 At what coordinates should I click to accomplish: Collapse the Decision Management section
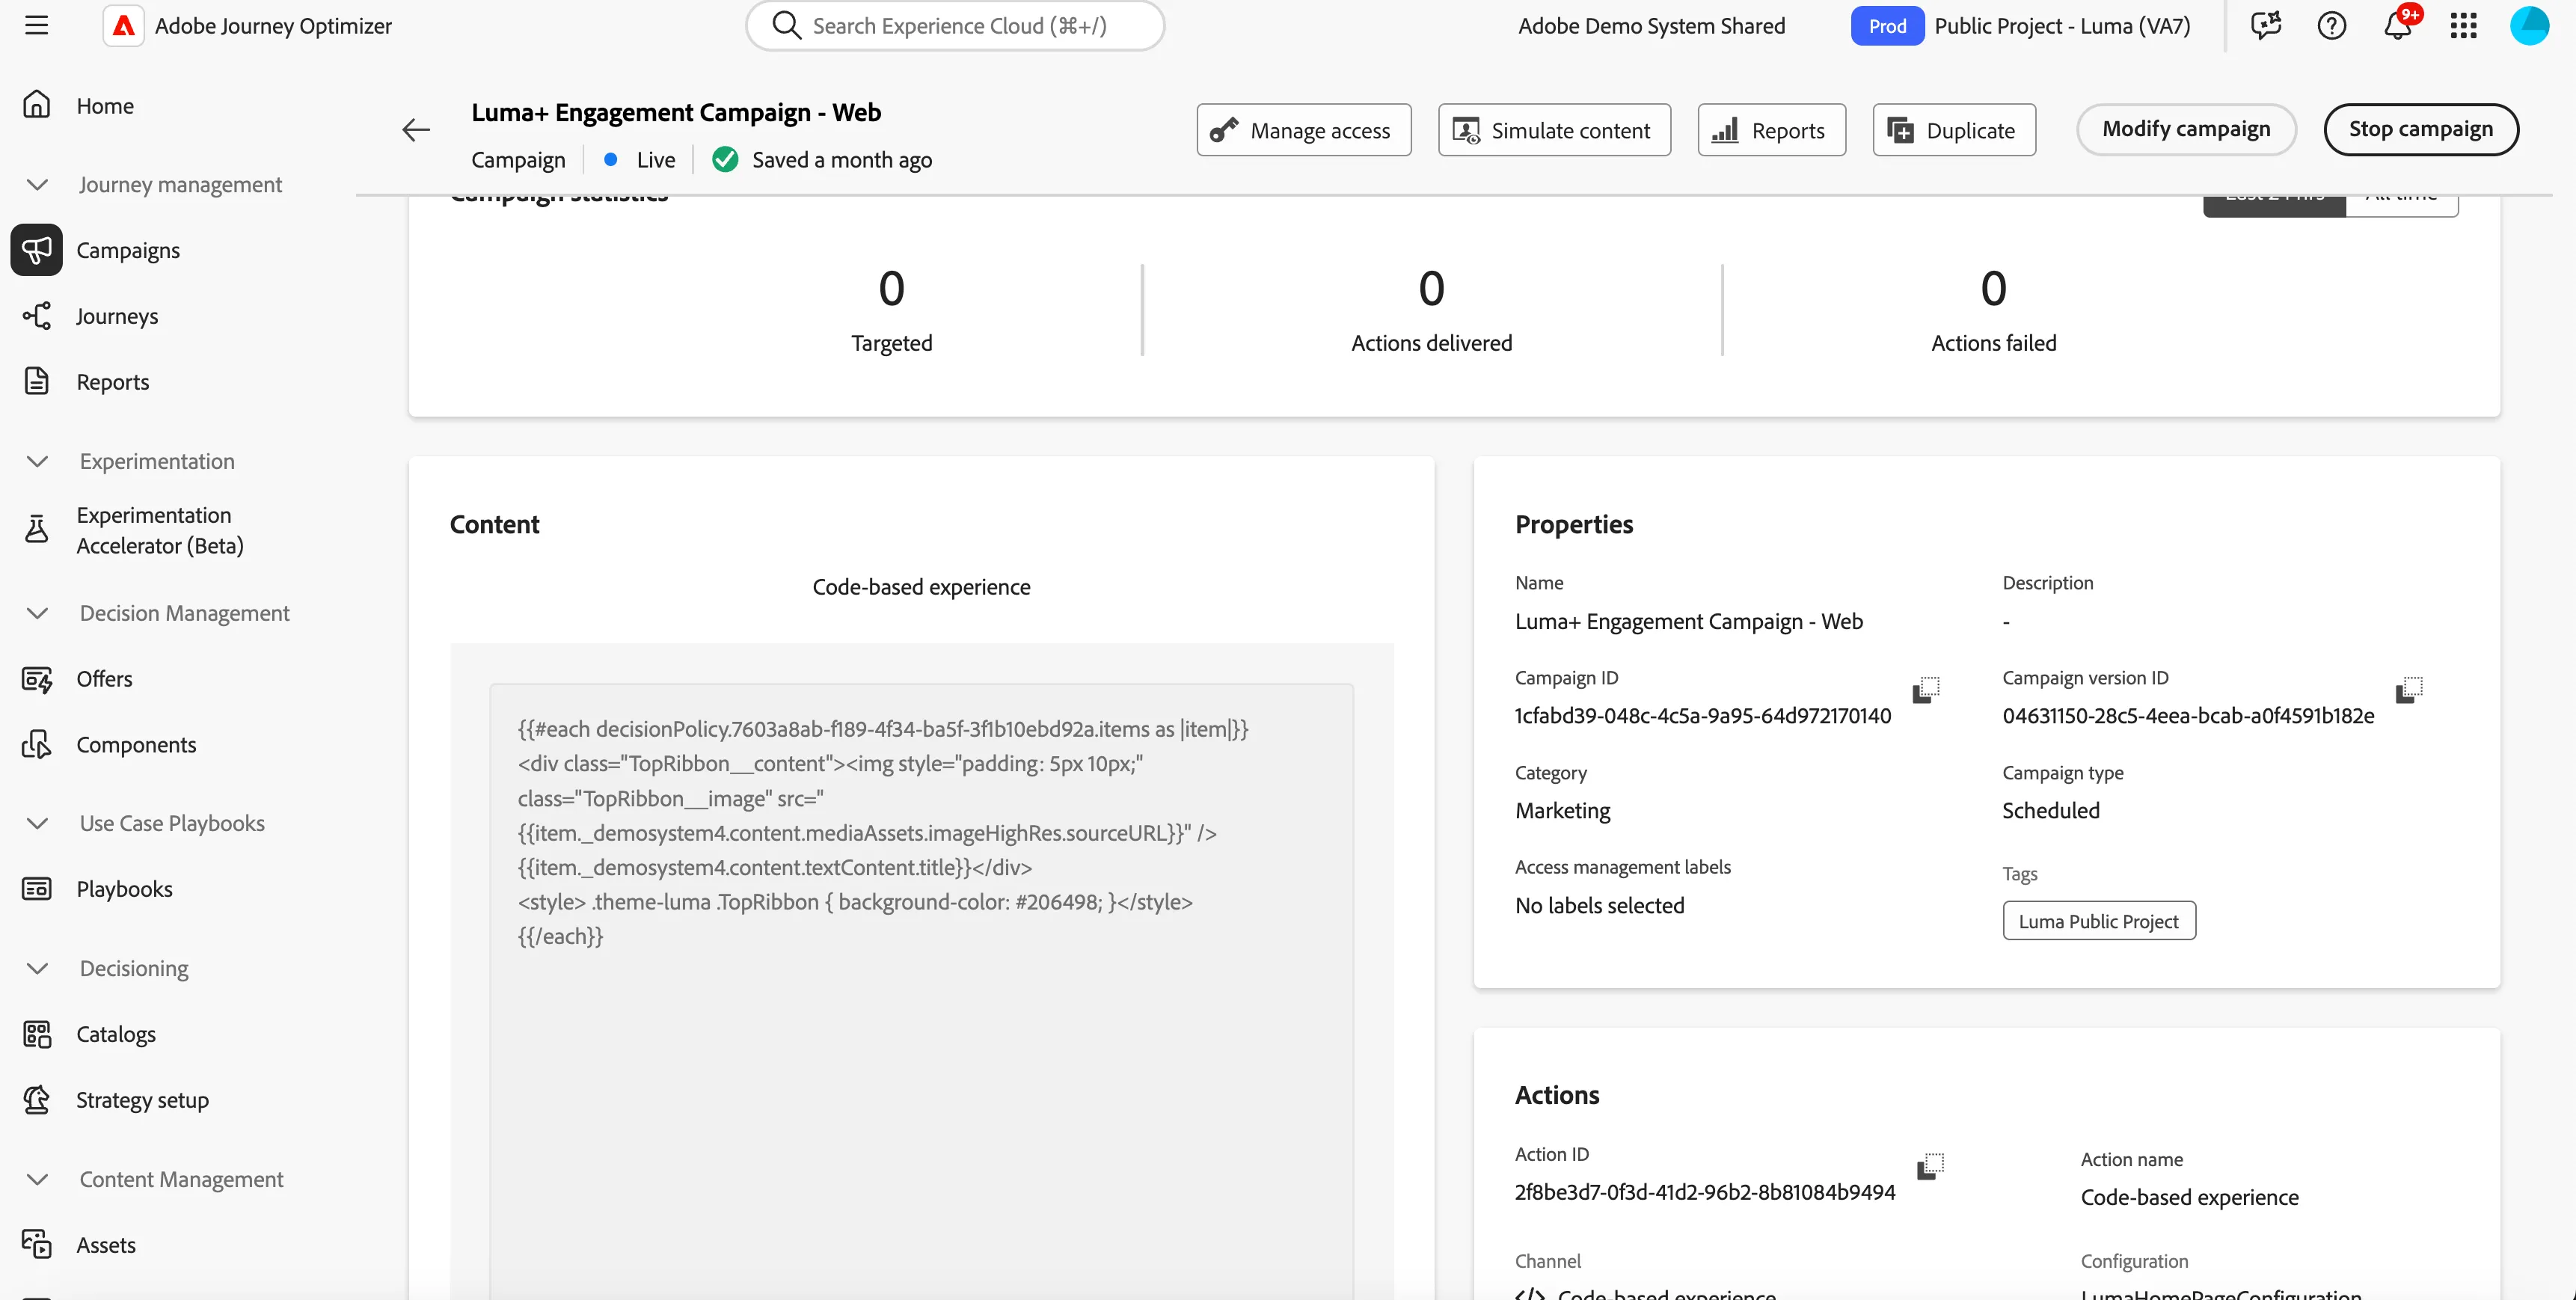coord(37,614)
